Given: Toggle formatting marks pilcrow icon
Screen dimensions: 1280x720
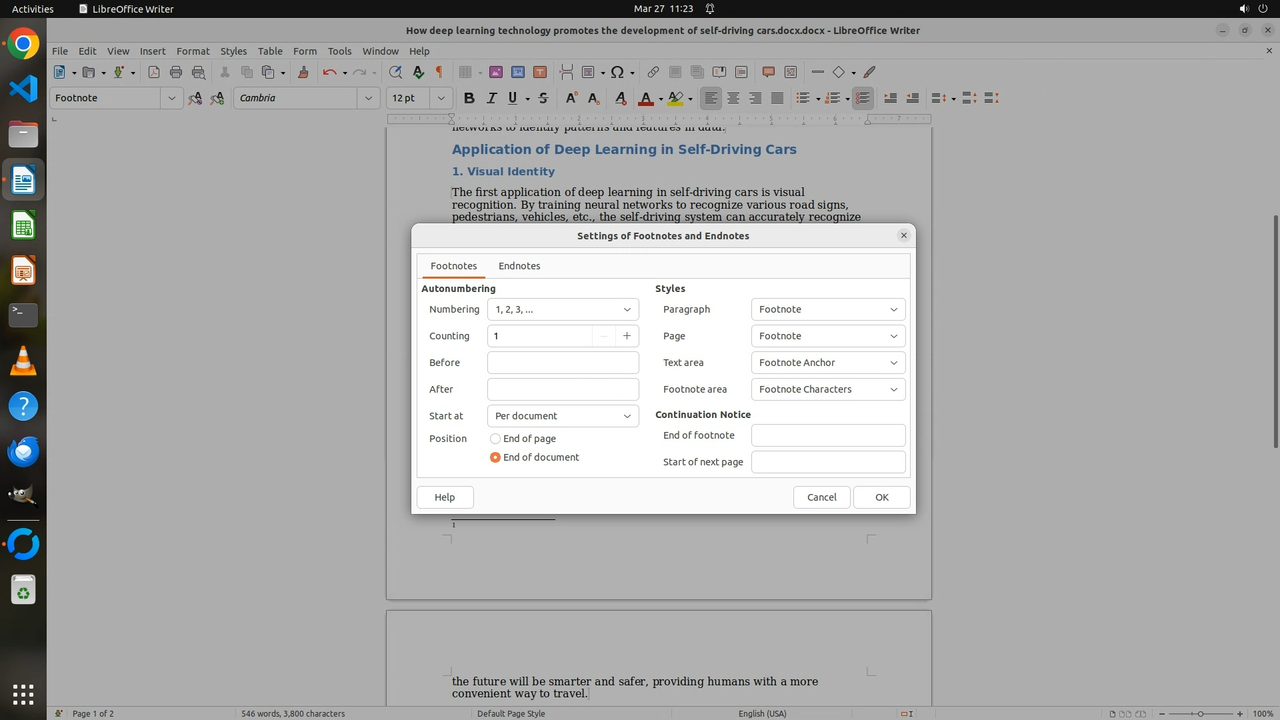Looking at the screenshot, I should coord(439,72).
